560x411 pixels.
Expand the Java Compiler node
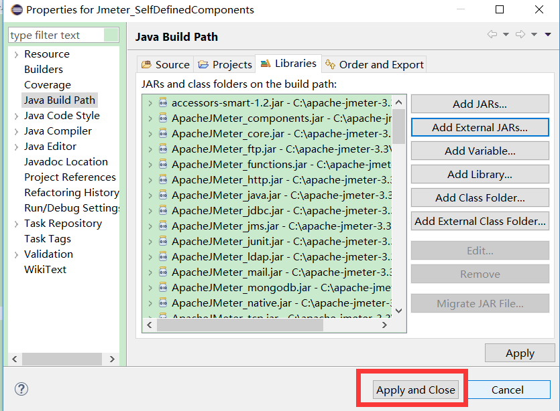pos(16,132)
